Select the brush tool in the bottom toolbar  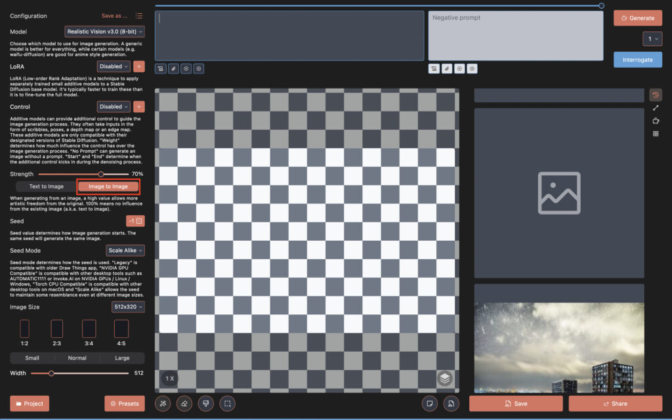coord(205,404)
